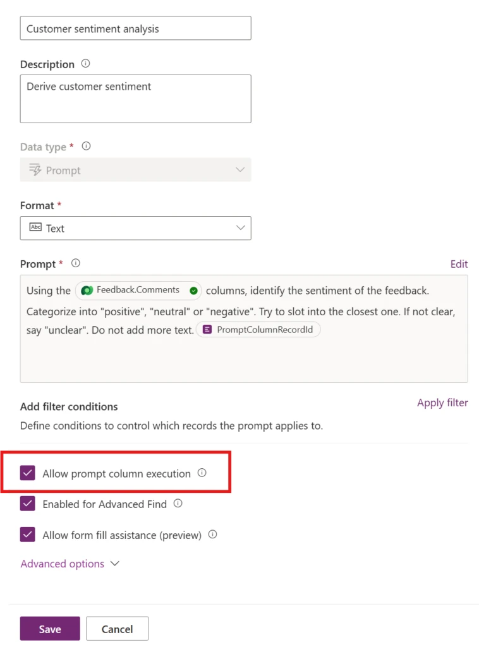
Task: Click the Edit link above the prompt
Action: [x=459, y=264]
